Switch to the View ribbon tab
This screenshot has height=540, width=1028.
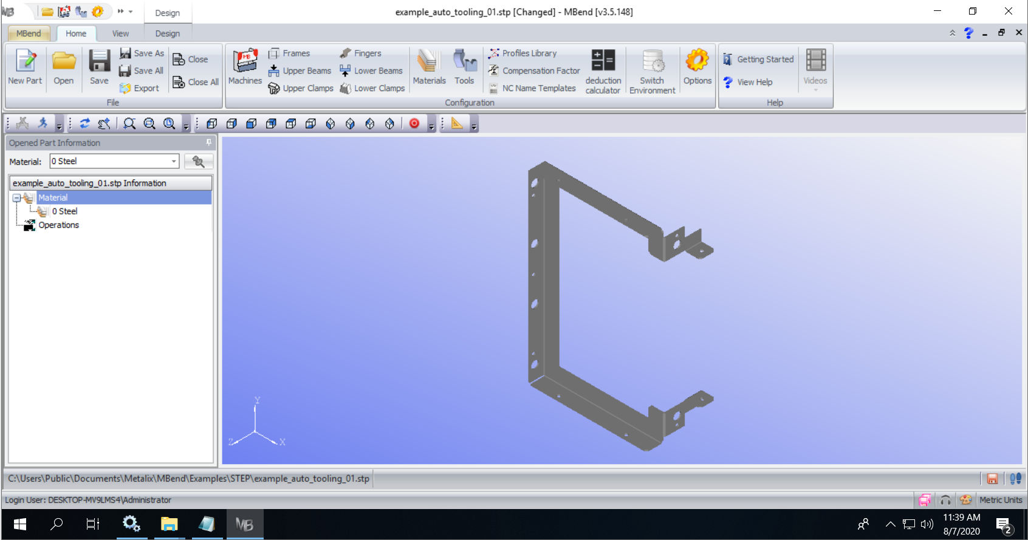tap(120, 33)
